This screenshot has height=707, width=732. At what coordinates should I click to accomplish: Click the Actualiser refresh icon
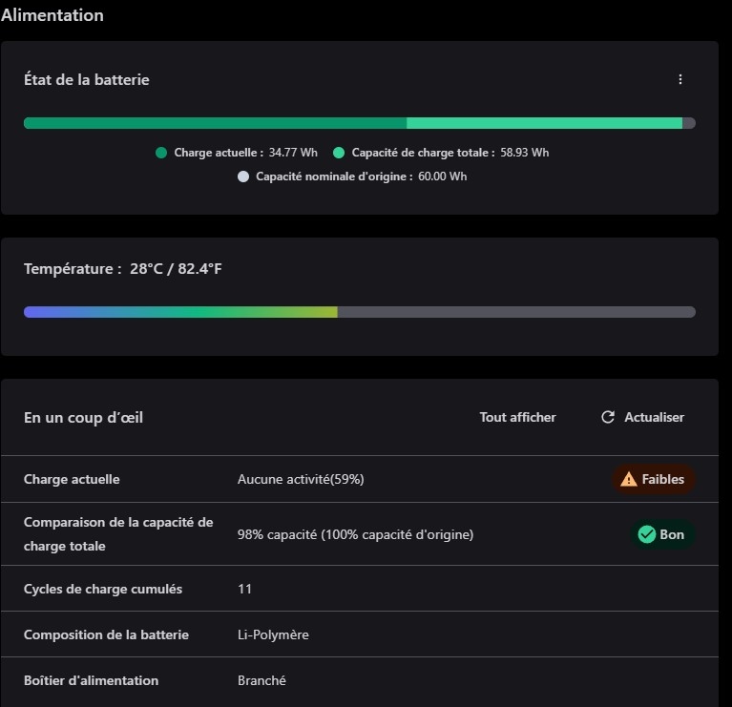coord(608,417)
